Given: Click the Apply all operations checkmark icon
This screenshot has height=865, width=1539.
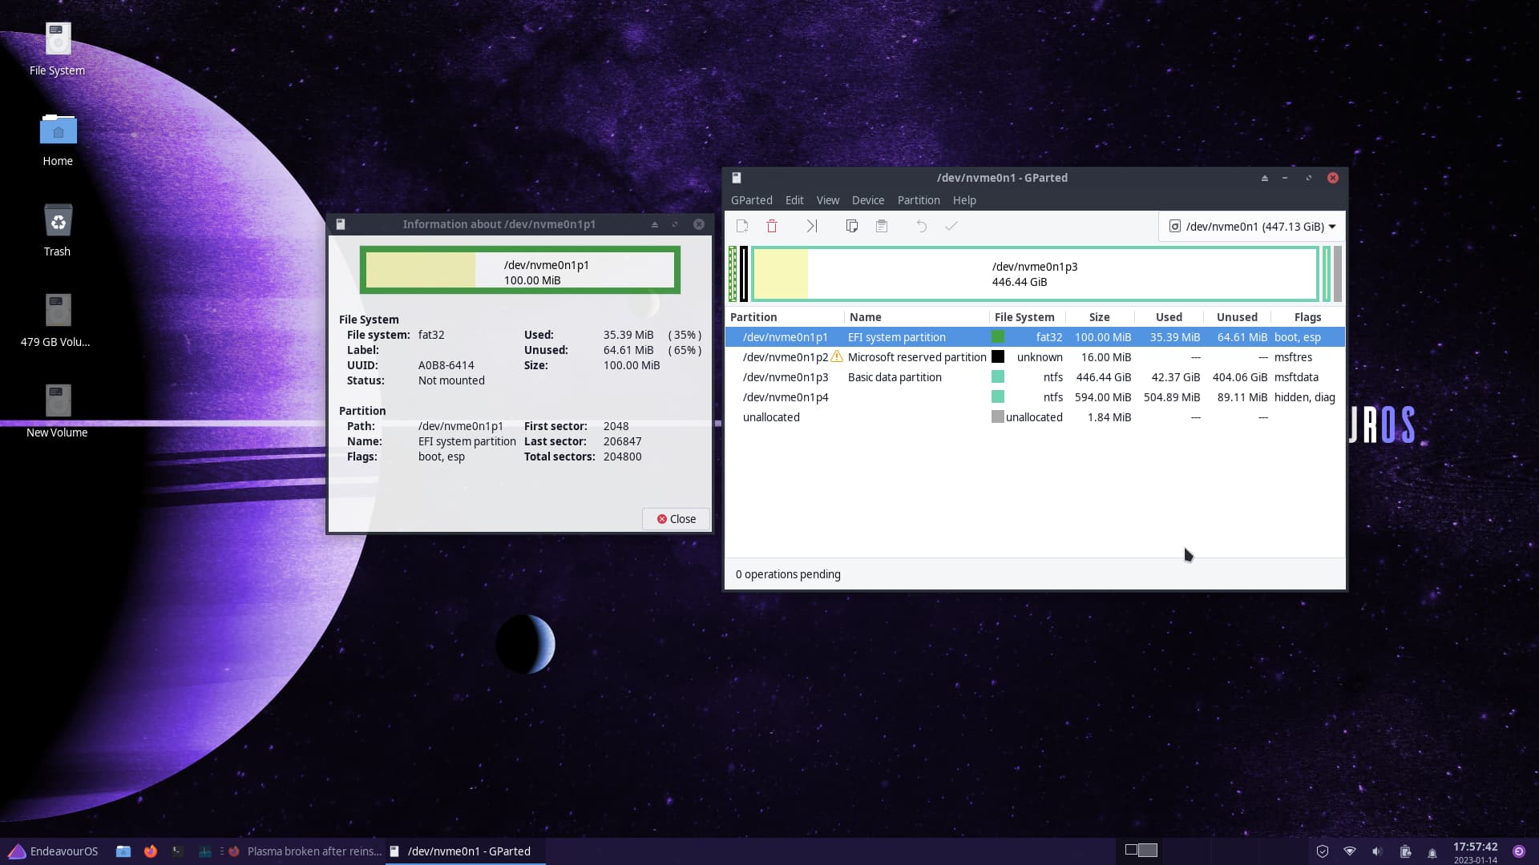Looking at the screenshot, I should (x=951, y=227).
